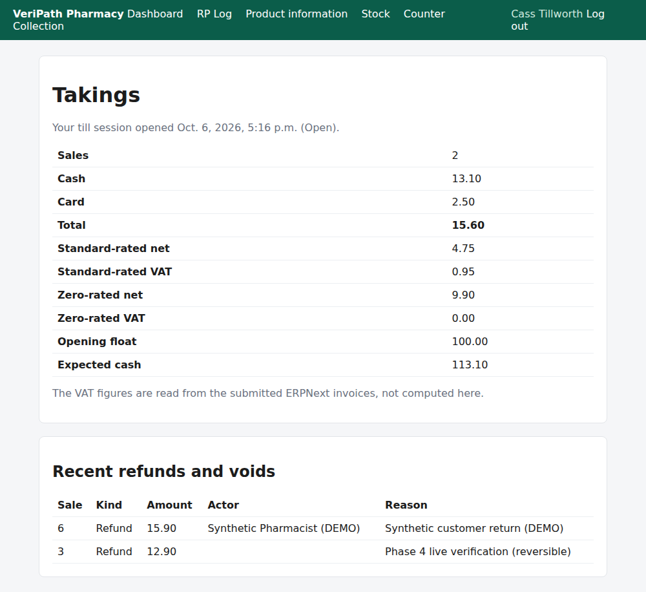Click the Zero-rated VAT value 0.00
The width and height of the screenshot is (646, 592).
pos(463,318)
